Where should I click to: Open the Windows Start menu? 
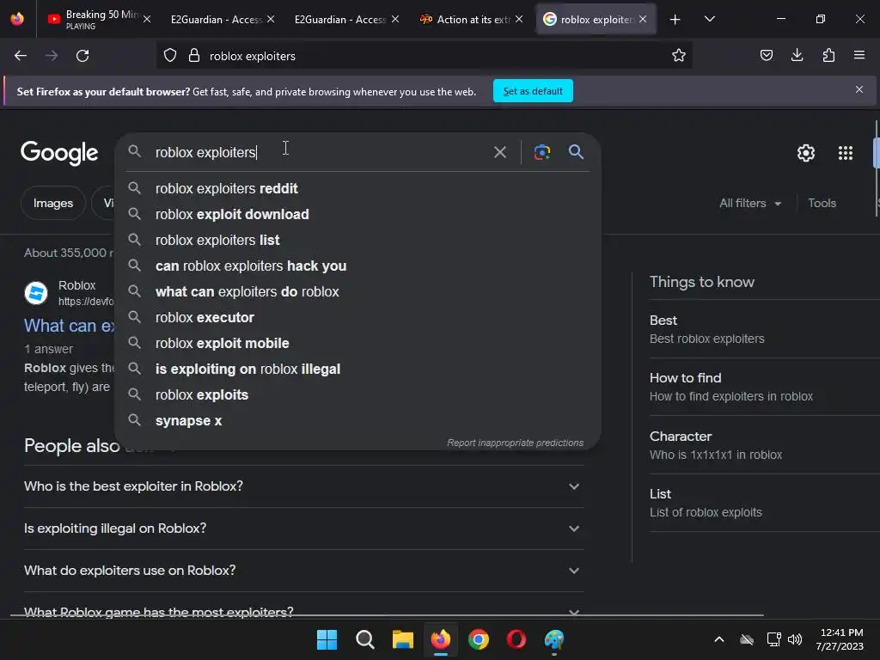[x=327, y=639]
